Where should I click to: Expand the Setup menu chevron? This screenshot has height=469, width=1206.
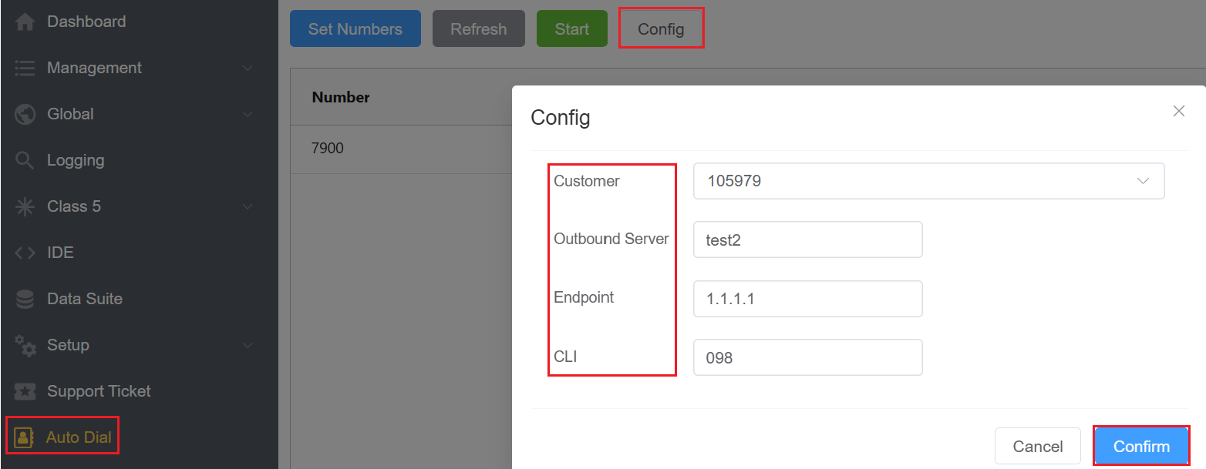[x=248, y=346]
